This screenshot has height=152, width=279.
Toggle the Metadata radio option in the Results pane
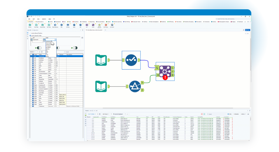(x=233, y=114)
